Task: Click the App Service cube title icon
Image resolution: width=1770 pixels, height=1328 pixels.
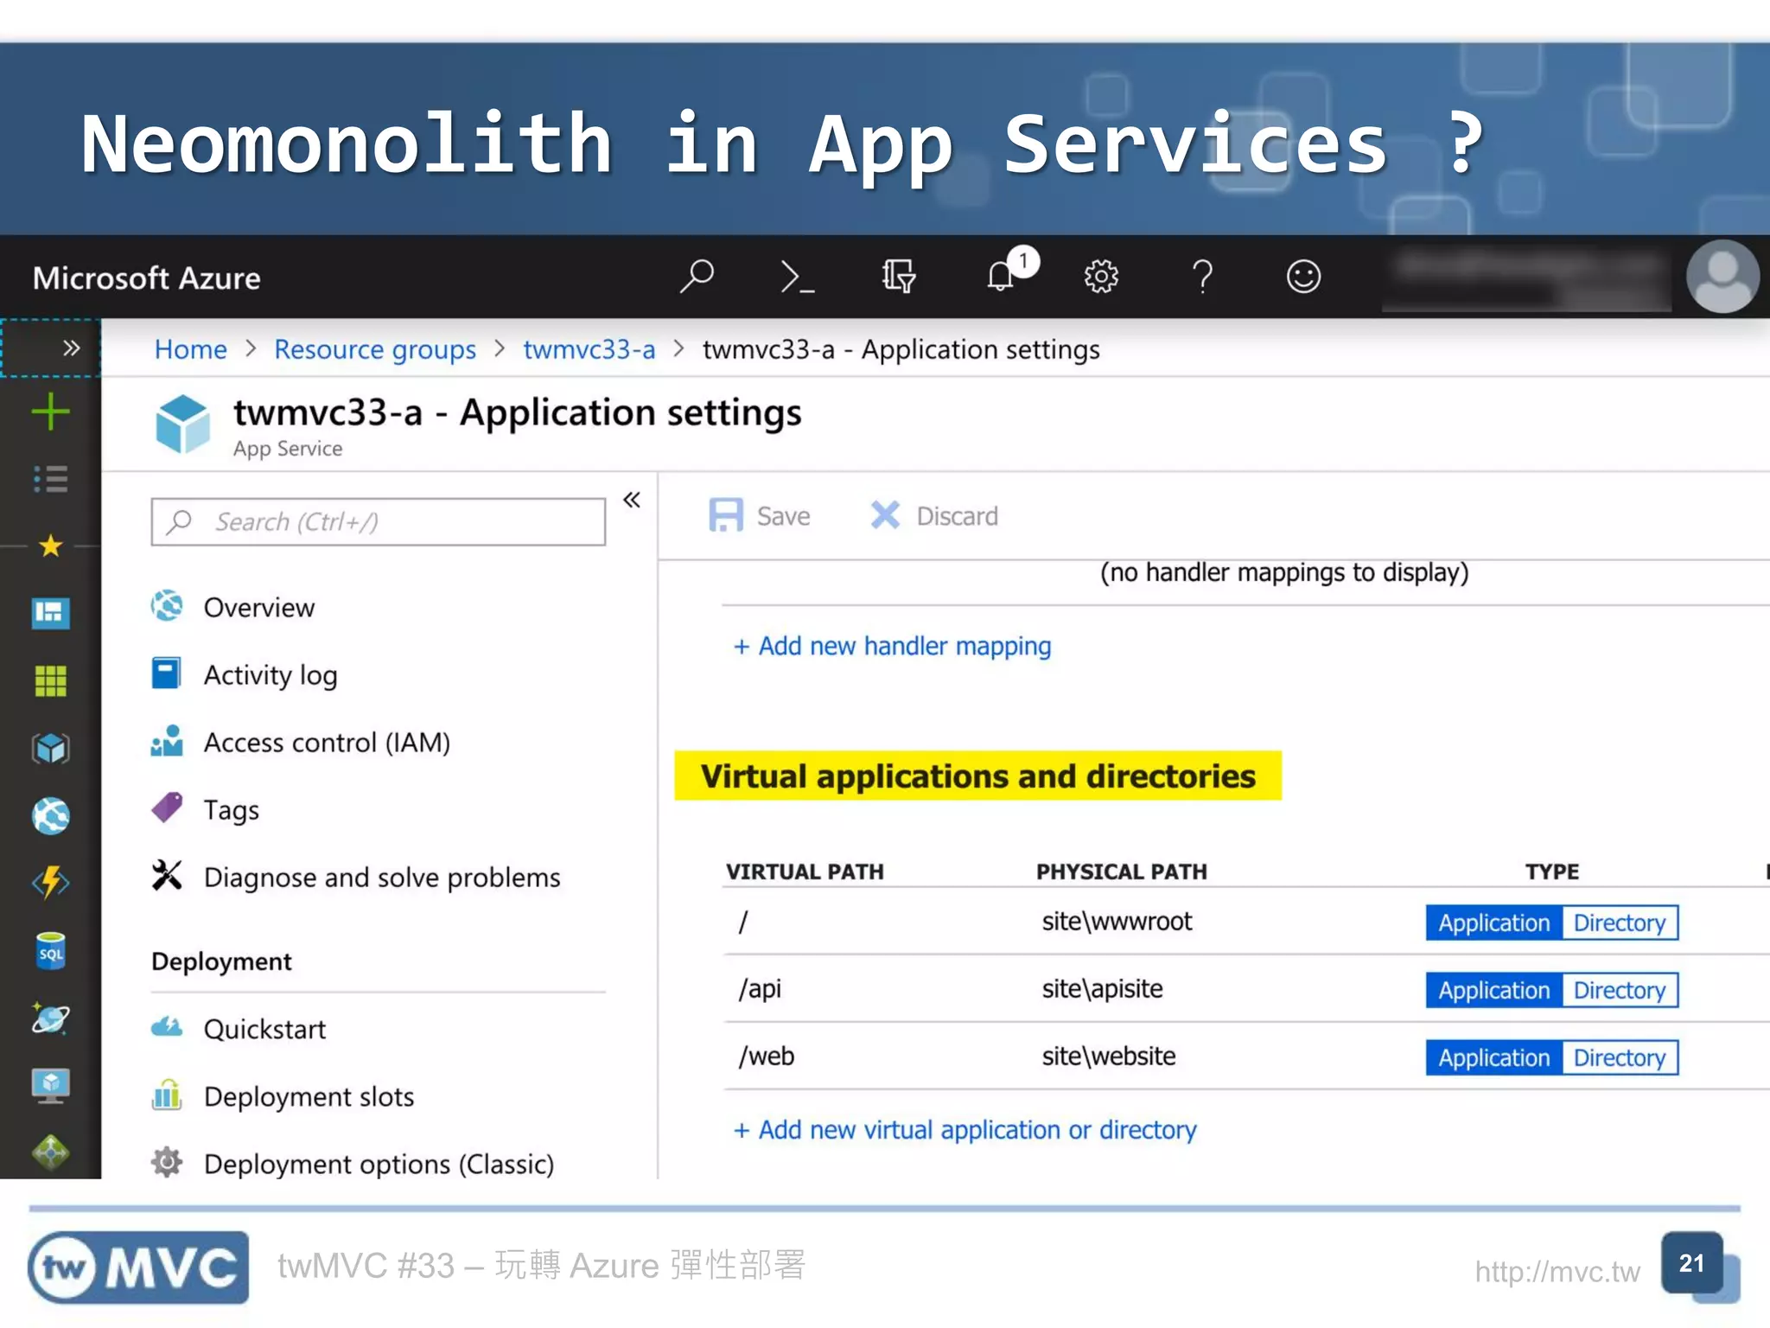Action: [x=182, y=424]
